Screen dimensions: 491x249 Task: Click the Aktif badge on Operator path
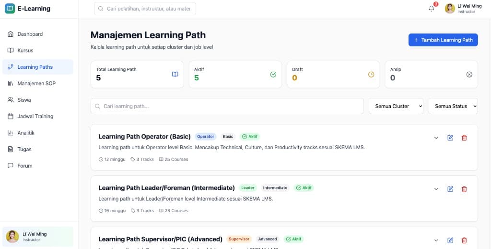250,136
